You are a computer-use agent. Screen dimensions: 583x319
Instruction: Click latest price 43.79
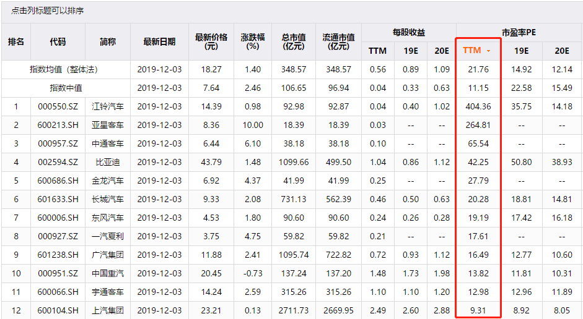tap(211, 162)
